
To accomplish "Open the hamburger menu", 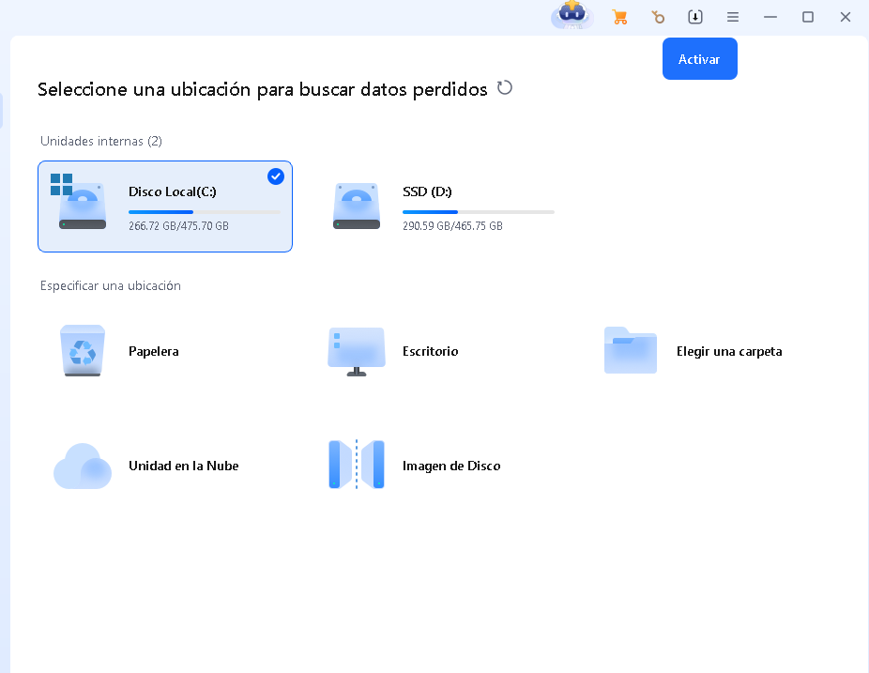I will pyautogui.click(x=733, y=17).
